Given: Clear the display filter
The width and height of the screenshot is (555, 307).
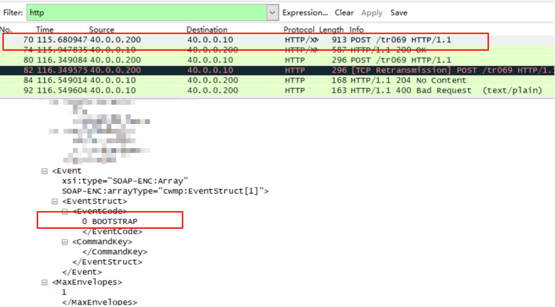Looking at the screenshot, I should (344, 13).
